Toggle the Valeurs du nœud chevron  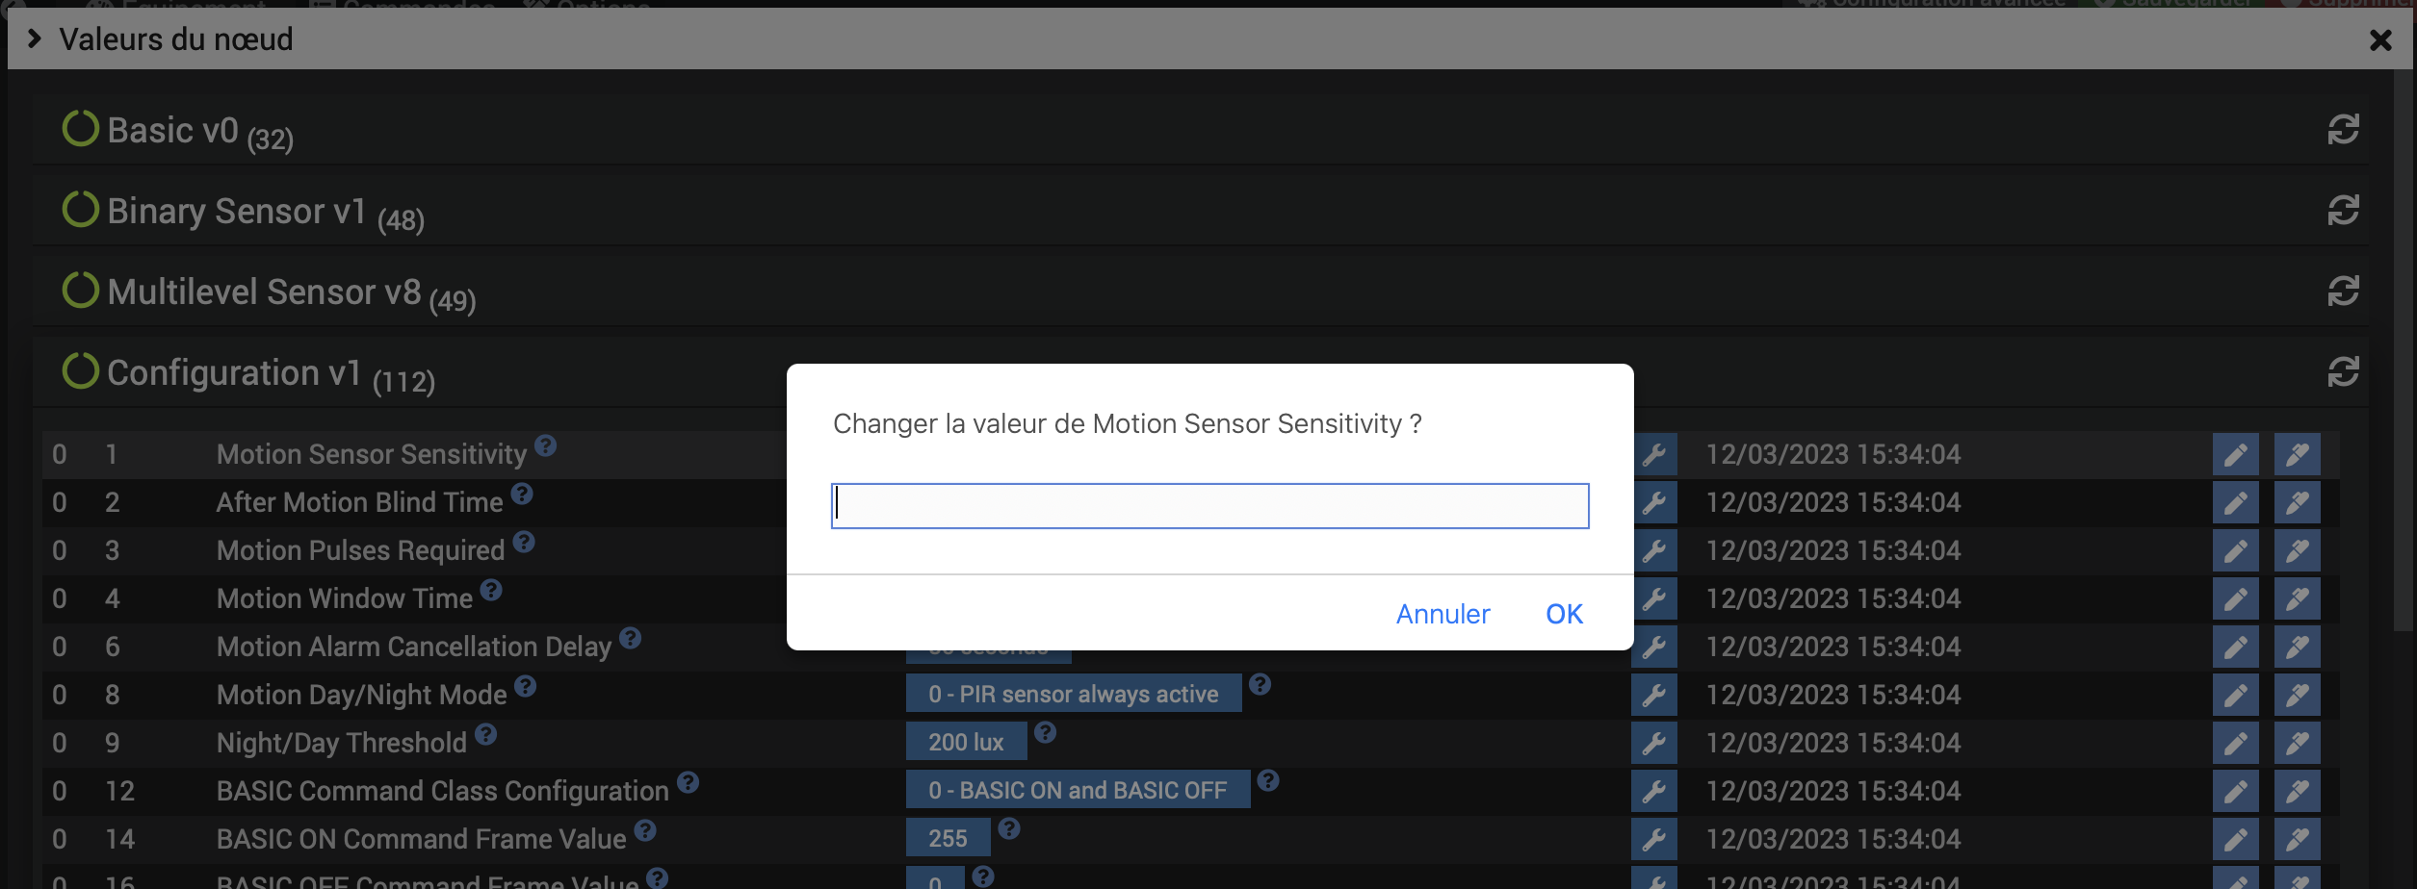[x=35, y=38]
